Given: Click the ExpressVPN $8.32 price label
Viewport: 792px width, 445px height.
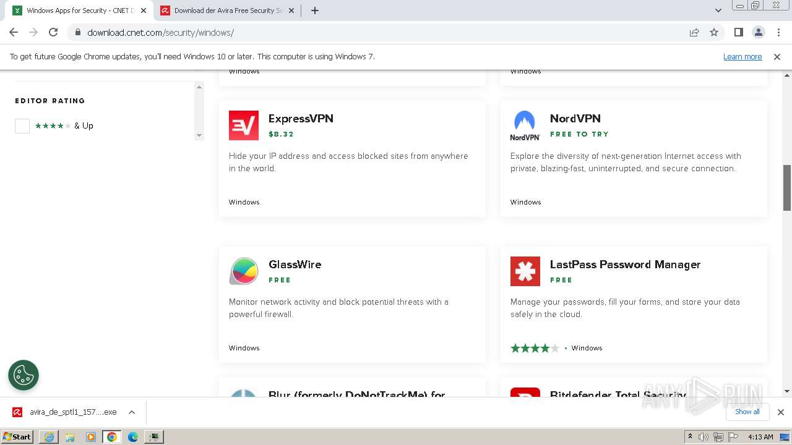Looking at the screenshot, I should (281, 134).
